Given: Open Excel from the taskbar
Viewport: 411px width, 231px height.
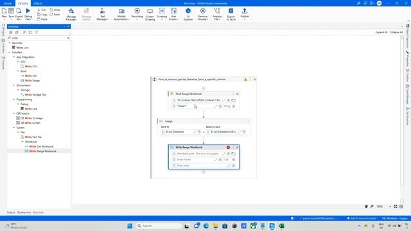Looking at the screenshot, I should [x=281, y=226].
